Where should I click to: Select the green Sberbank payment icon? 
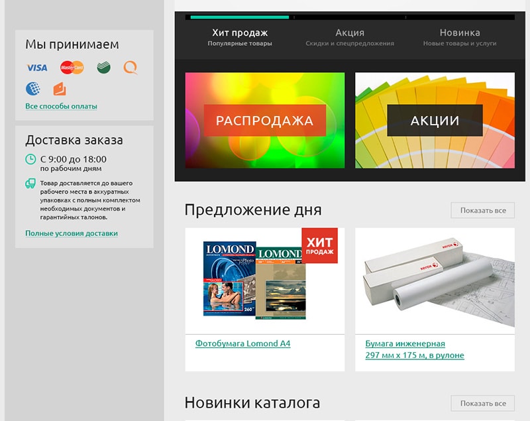pos(103,68)
